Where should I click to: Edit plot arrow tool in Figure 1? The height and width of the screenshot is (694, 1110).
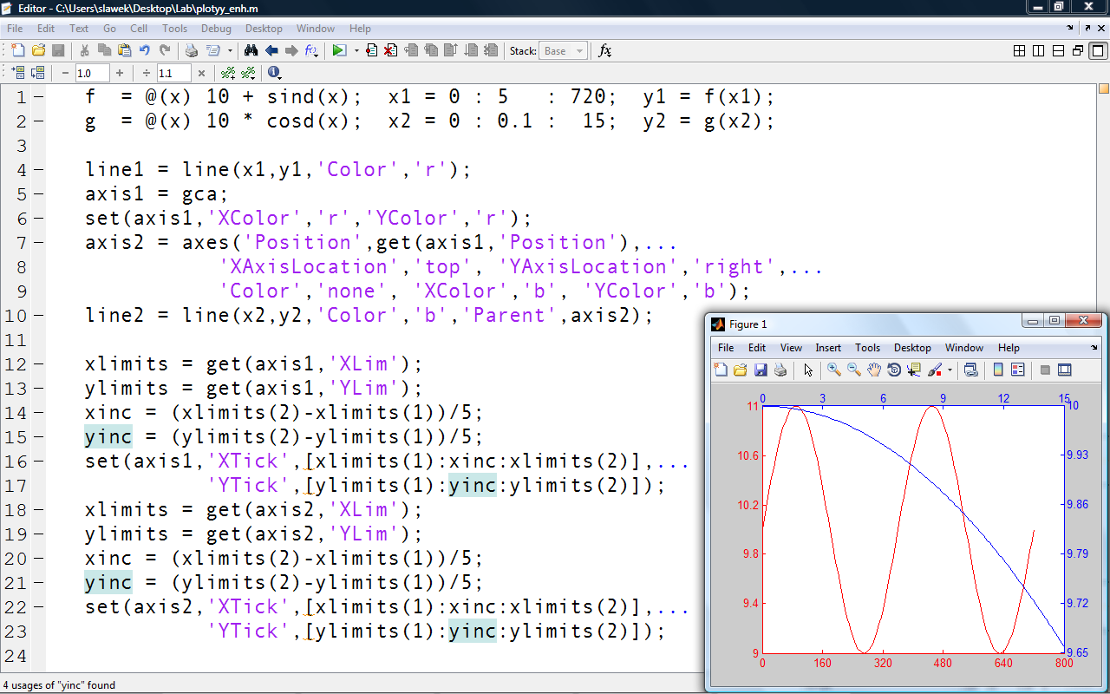pyautogui.click(x=808, y=370)
